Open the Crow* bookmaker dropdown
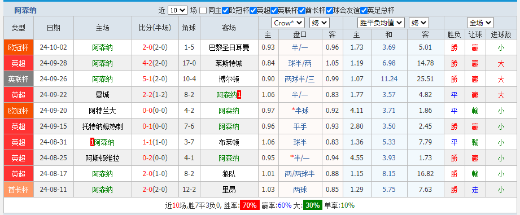520x215 pixels. [288, 23]
